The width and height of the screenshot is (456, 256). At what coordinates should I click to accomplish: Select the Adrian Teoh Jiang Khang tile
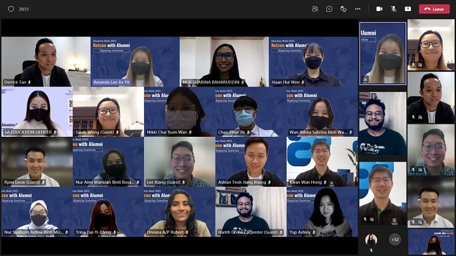tap(251, 162)
